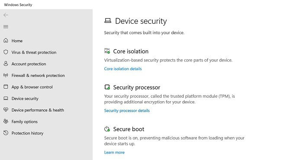Open the hamburger navigation menu
Screen dimensions: 303x160
click(6, 27)
